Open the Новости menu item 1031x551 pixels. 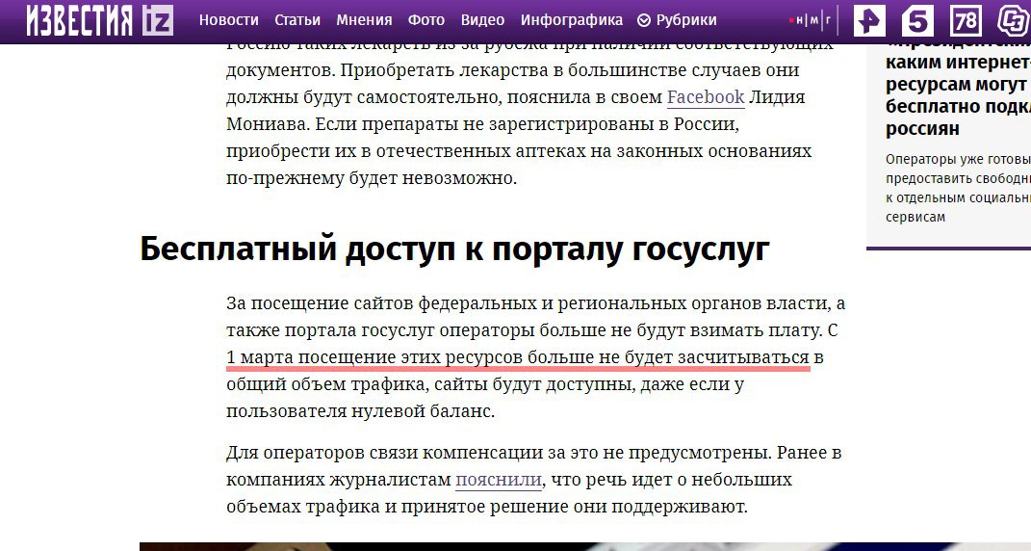click(x=229, y=20)
